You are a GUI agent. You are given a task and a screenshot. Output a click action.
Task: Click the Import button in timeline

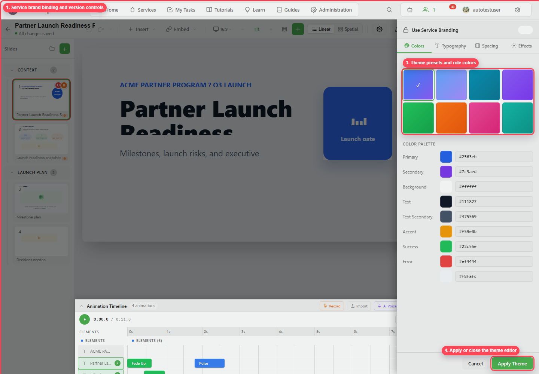(x=359, y=306)
